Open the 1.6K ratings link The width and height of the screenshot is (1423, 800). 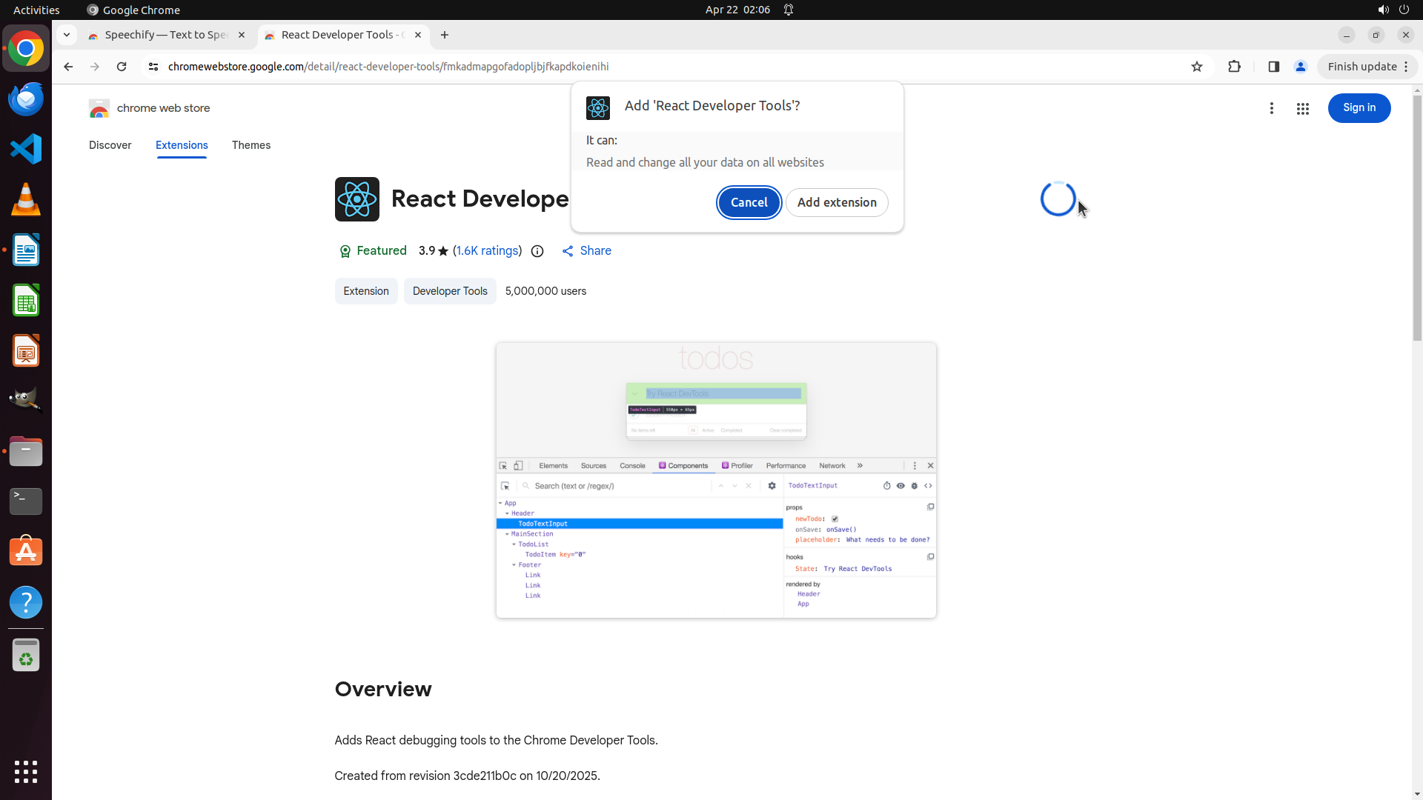click(x=487, y=251)
